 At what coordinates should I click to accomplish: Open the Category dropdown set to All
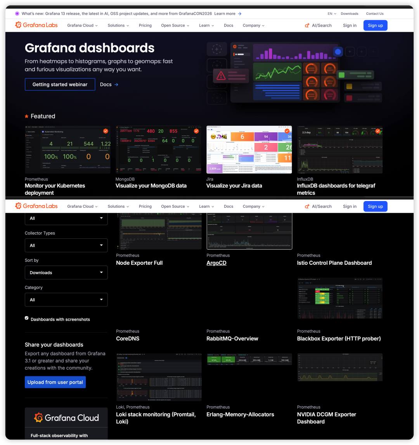[x=66, y=300]
